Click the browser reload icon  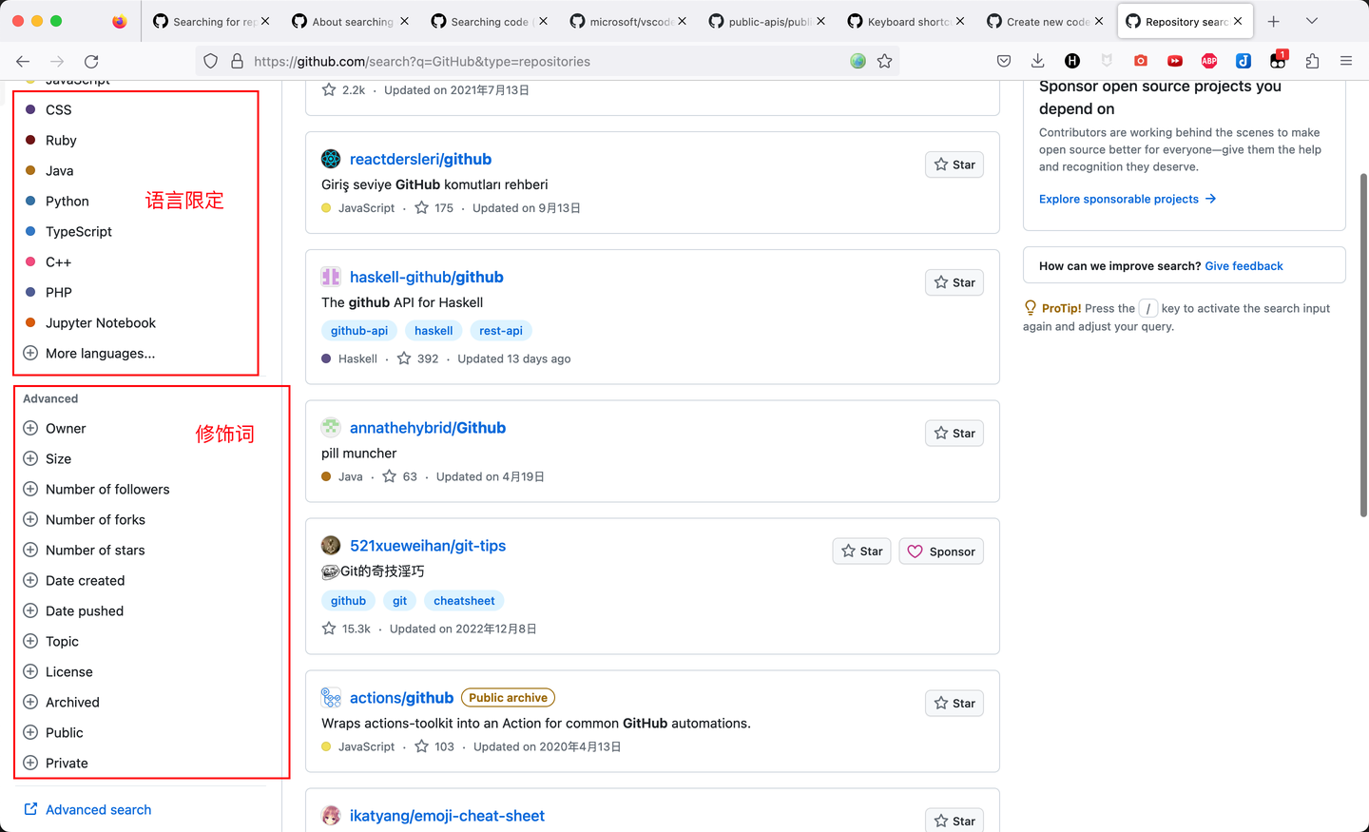click(91, 61)
